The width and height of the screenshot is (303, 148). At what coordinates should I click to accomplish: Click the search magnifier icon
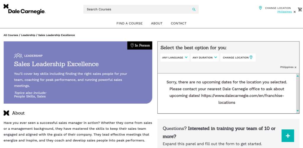194,9
